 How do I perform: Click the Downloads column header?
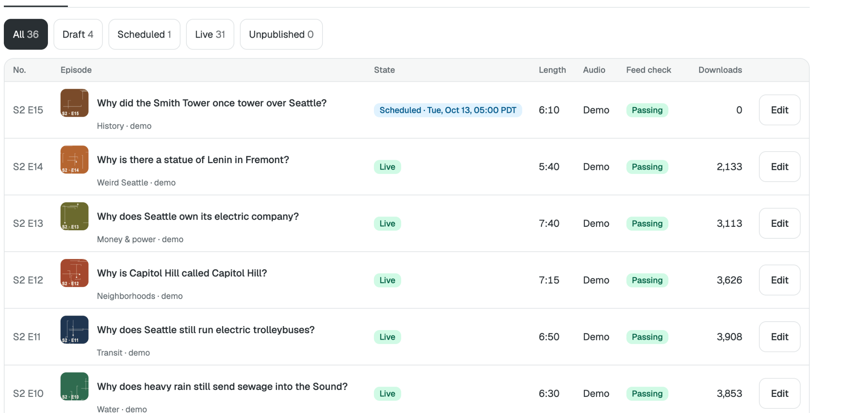[x=720, y=70]
